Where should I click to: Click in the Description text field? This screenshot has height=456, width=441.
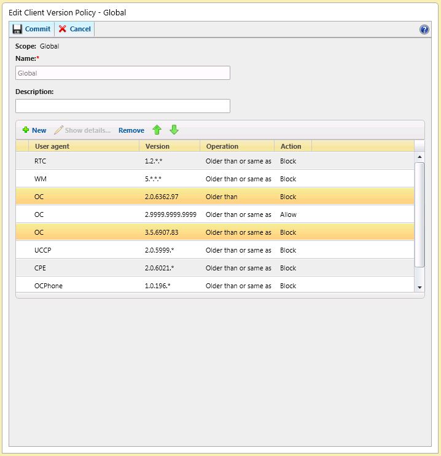point(123,106)
